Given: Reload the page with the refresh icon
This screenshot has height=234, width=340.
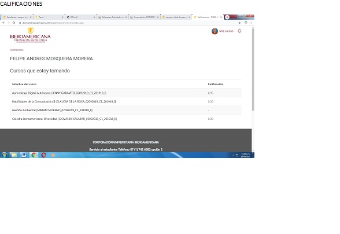Looking at the screenshot, I should point(14,23).
